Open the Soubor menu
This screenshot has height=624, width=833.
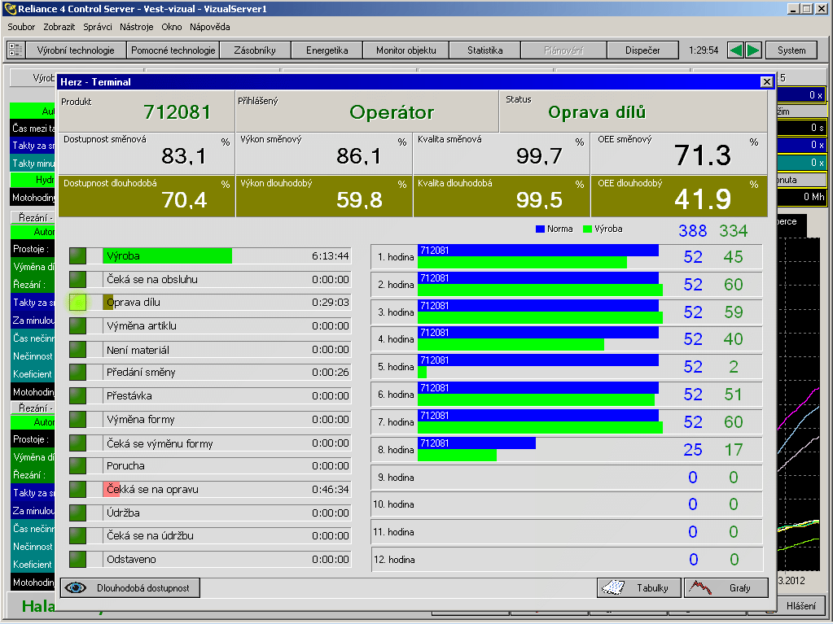[22, 27]
